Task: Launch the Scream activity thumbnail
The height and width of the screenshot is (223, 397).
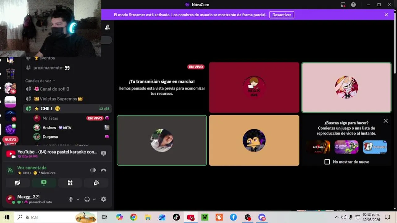Action: pos(318,147)
